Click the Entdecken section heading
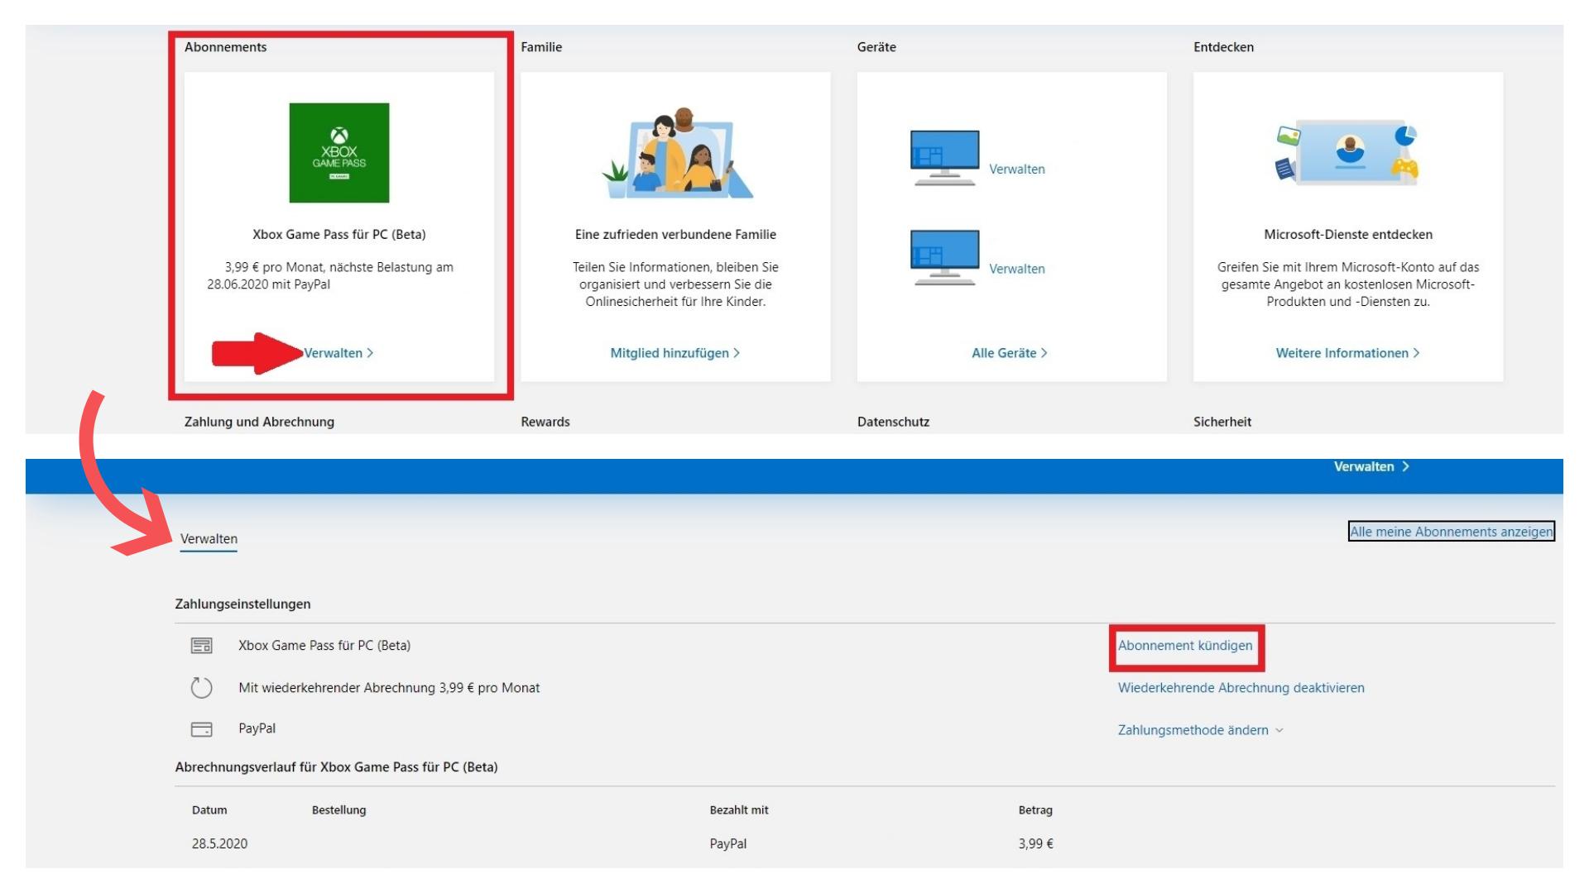The width and height of the screenshot is (1589, 893). [x=1223, y=47]
